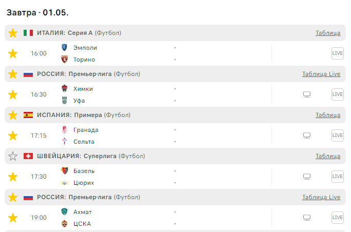Open the Эмполи team match row
351x232 pixels.
pos(85,48)
